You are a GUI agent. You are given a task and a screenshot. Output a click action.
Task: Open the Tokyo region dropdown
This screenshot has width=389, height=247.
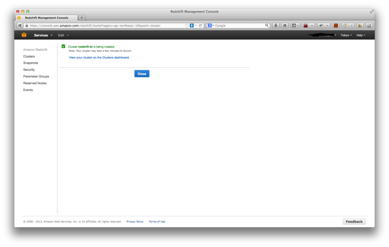point(346,35)
